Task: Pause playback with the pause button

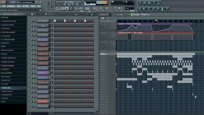Action: (62, 9)
